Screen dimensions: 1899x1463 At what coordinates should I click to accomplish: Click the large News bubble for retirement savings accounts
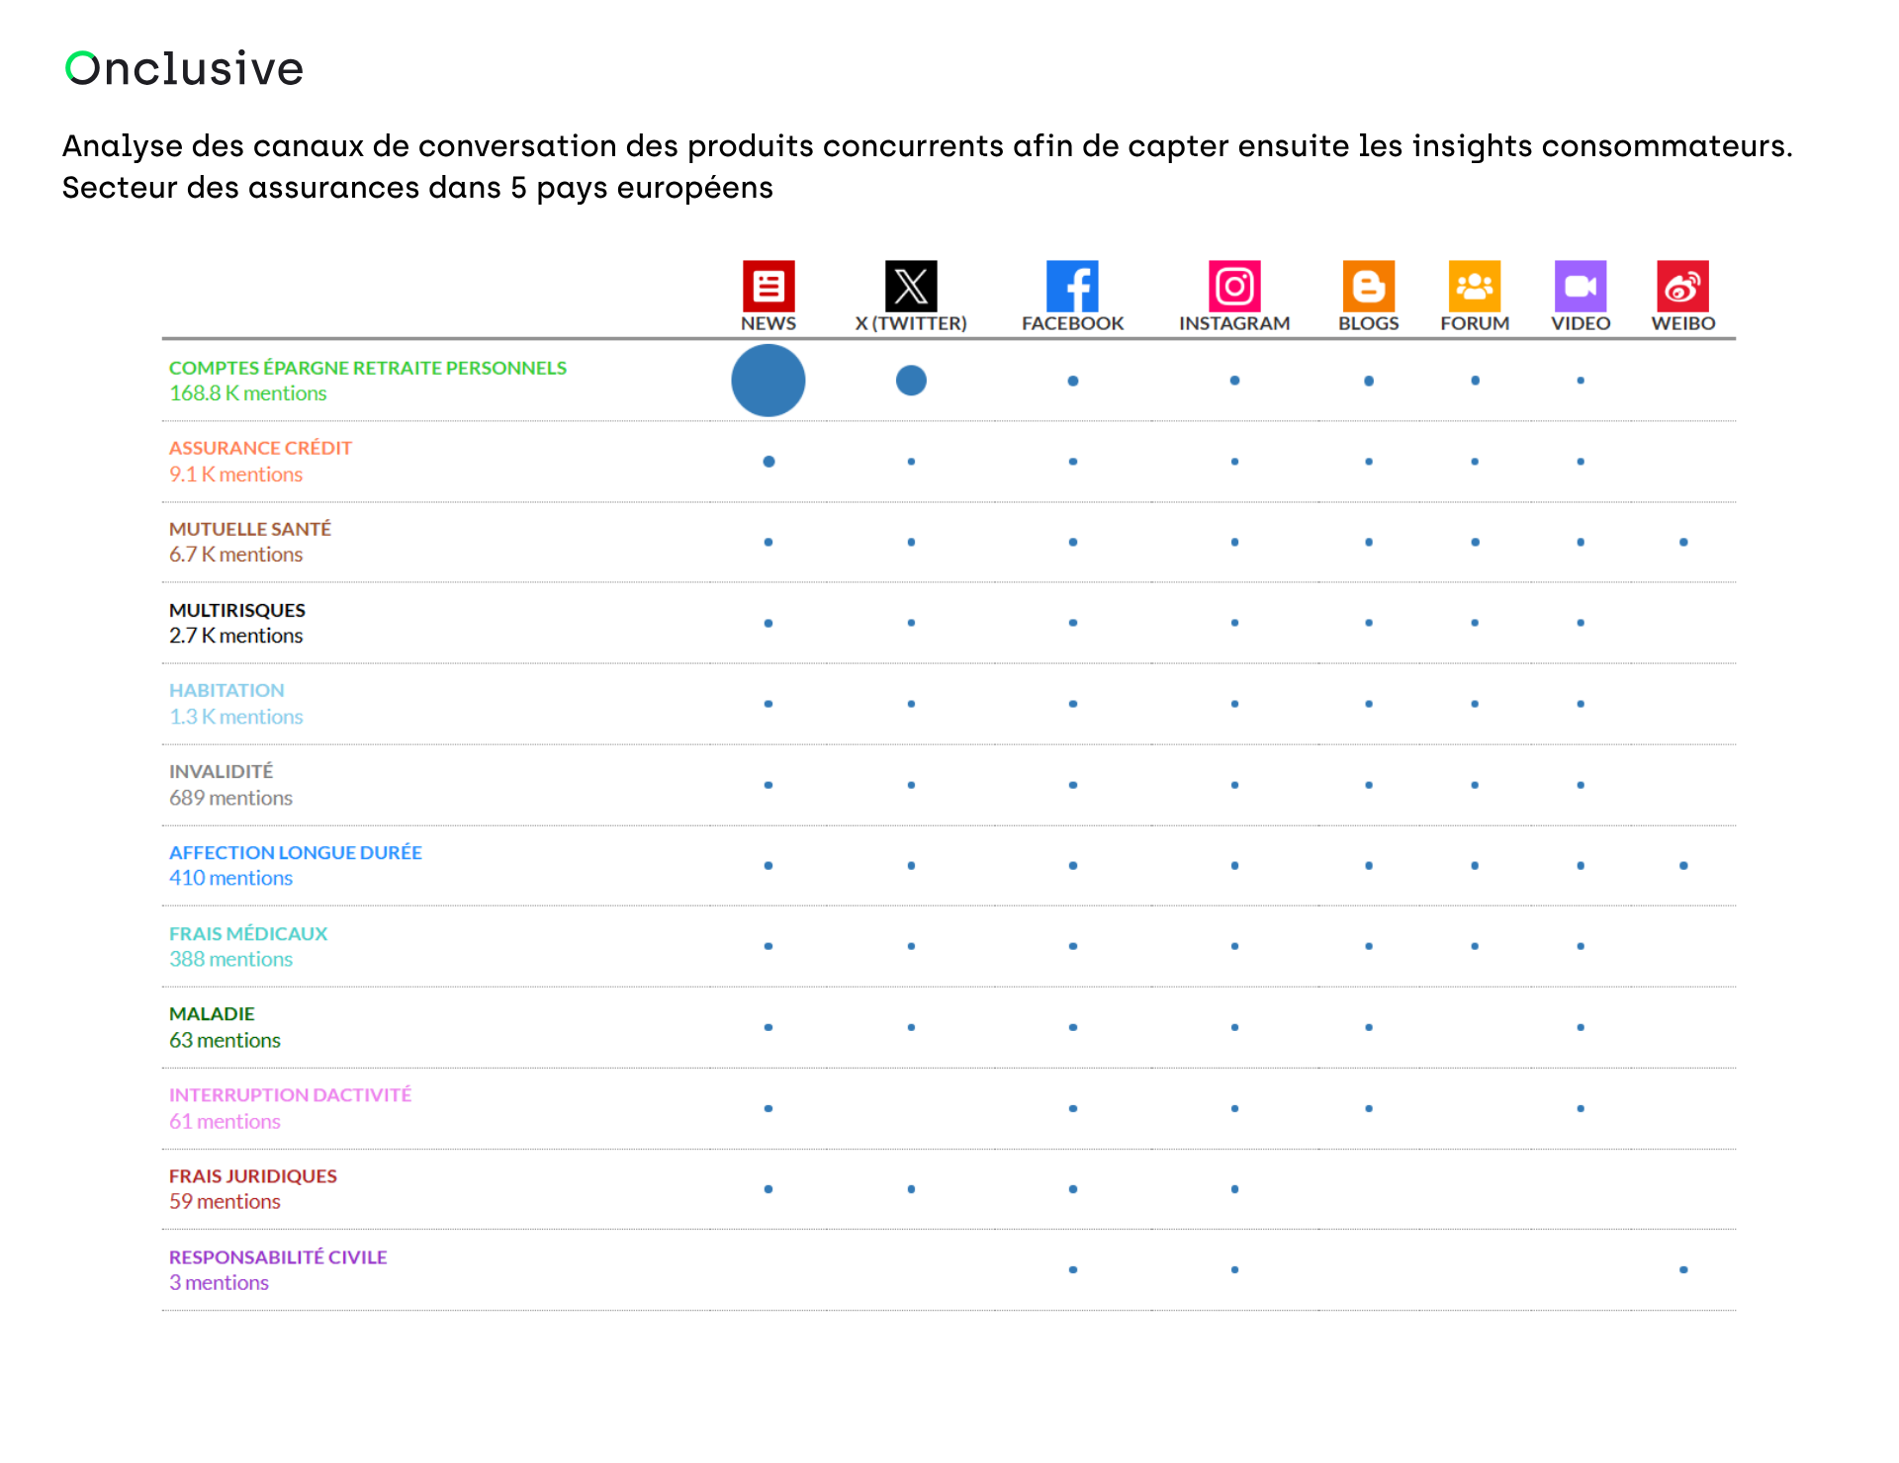point(768,380)
